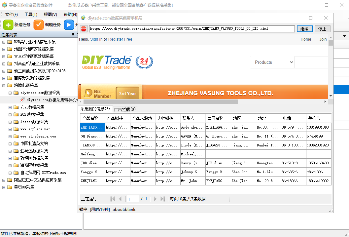
Task: Select the 中国制造英文站 tree item
Action: pyautogui.click(x=34, y=144)
